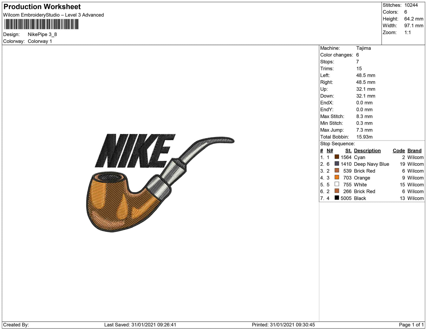Click the design name "NikePipe 3_8"
Screen dimensions: 427x329
tap(42, 34)
